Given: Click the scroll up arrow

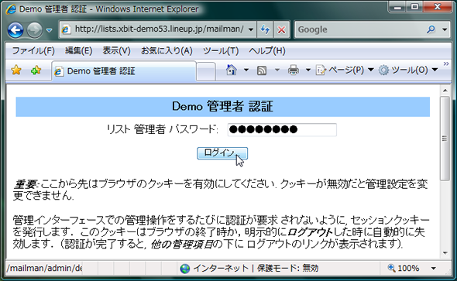Looking at the screenshot, I should click(445, 91).
